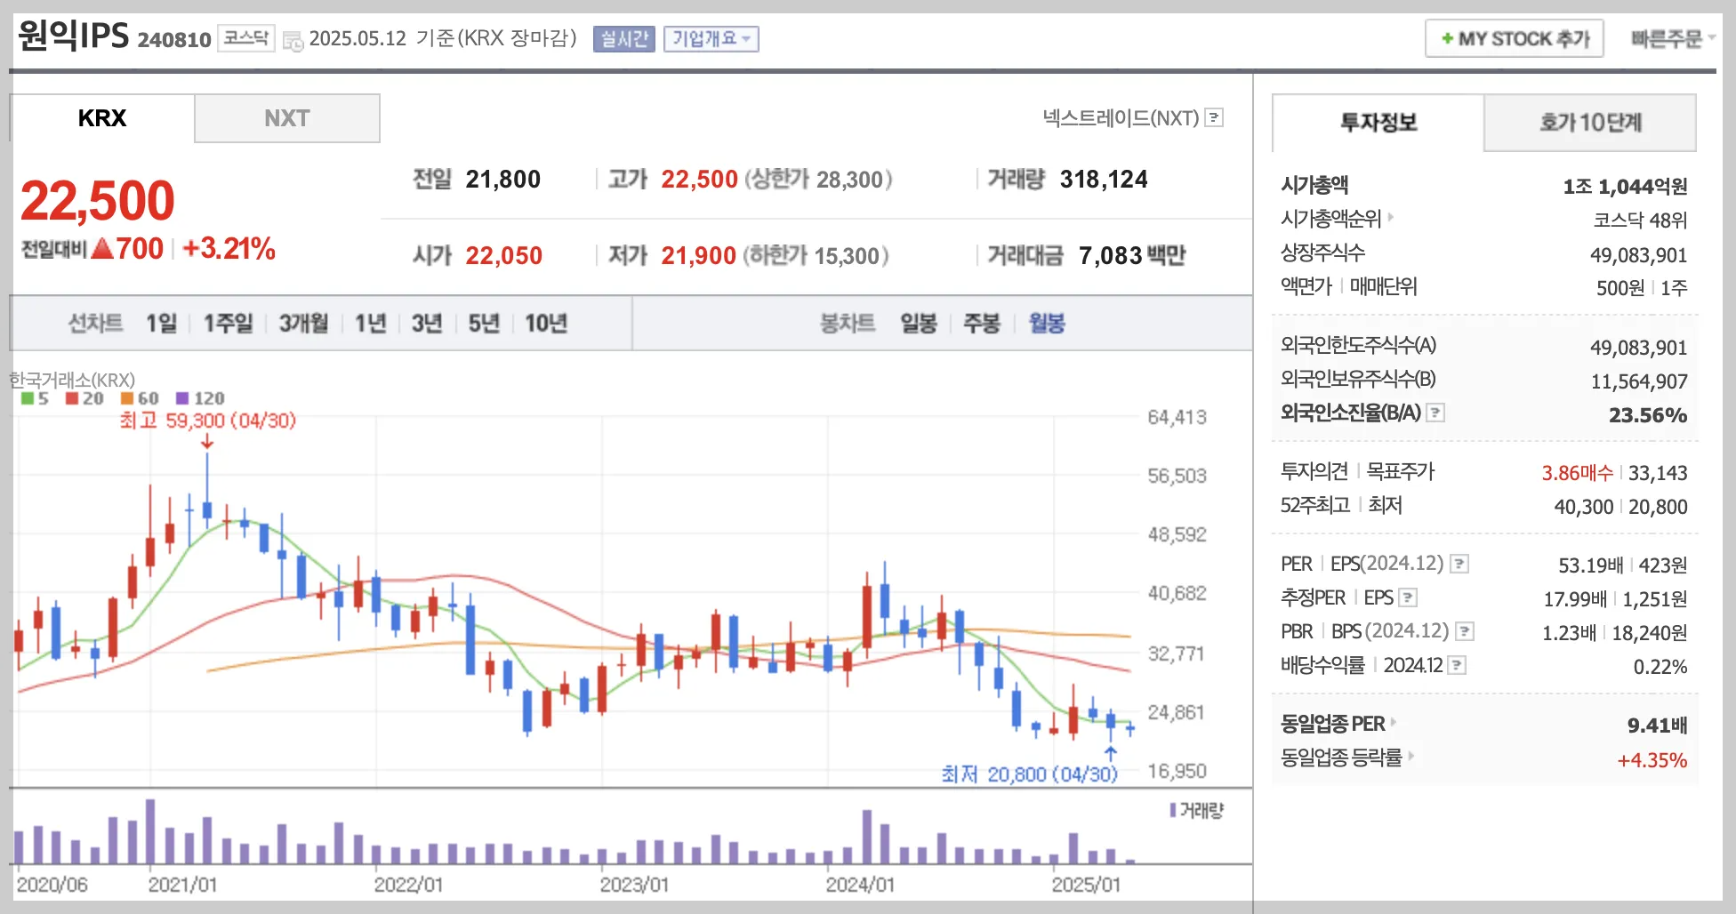
Task: Click the 투자의견 link
Action: click(1314, 471)
